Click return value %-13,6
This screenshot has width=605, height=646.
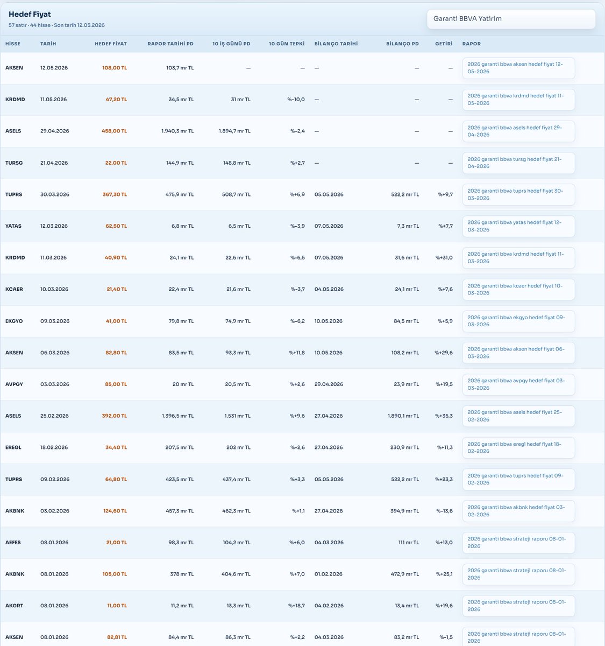point(444,511)
